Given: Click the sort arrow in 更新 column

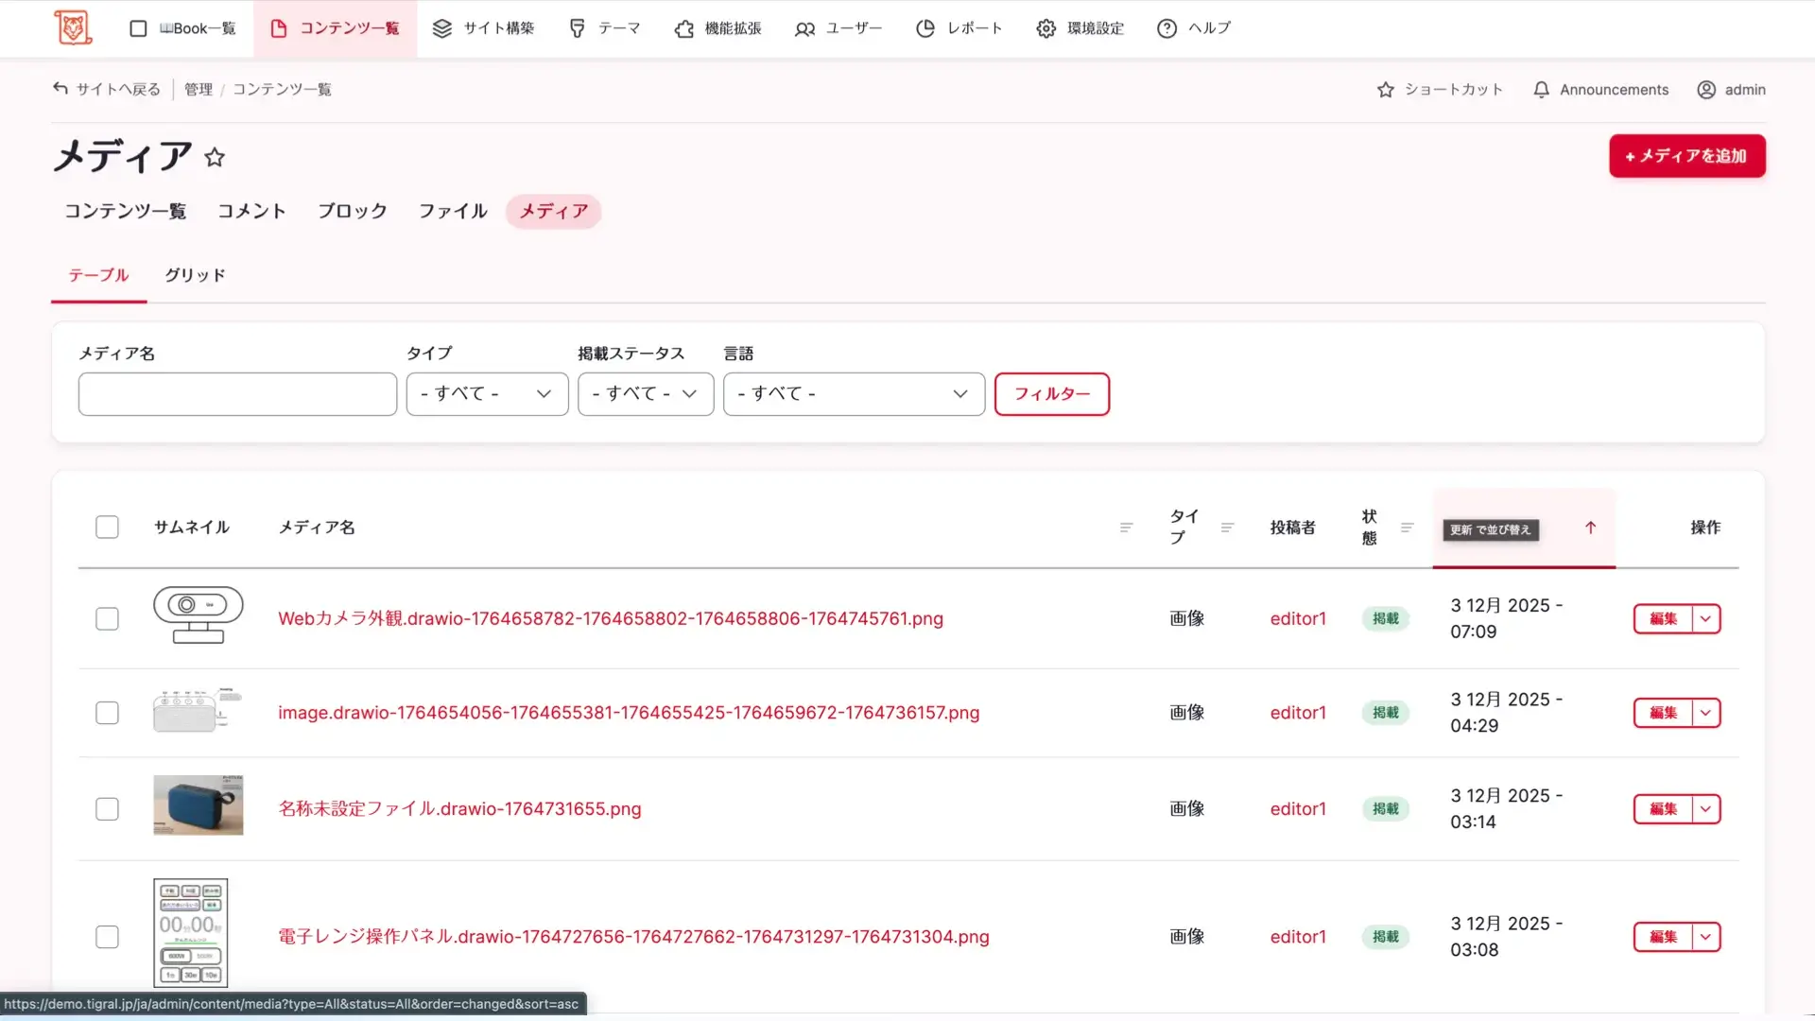Looking at the screenshot, I should [x=1590, y=528].
